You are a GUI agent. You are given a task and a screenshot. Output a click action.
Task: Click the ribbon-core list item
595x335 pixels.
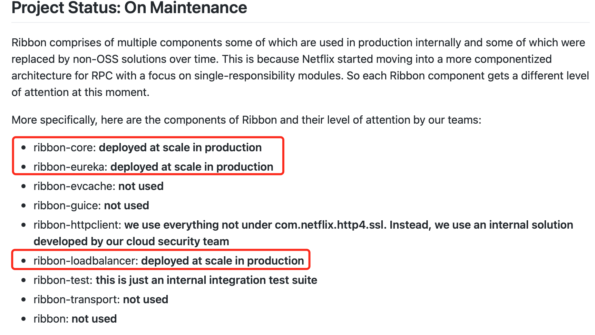(x=147, y=147)
